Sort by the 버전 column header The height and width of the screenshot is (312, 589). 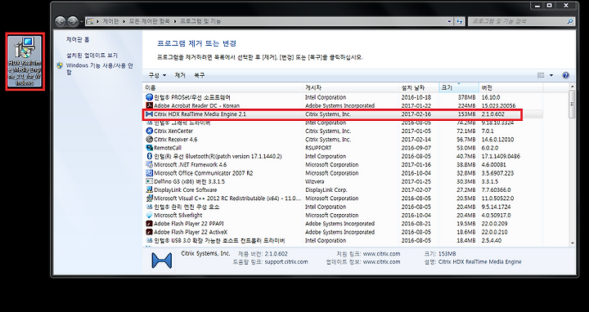pyautogui.click(x=511, y=87)
